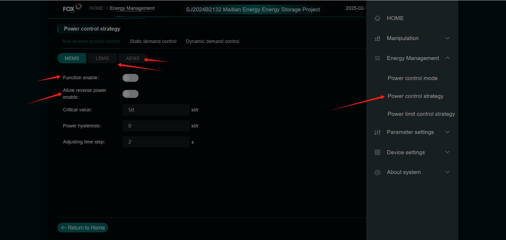Viewport: 506px width, 240px height.
Task: Open Power limit control strategy item
Action: [x=421, y=114]
